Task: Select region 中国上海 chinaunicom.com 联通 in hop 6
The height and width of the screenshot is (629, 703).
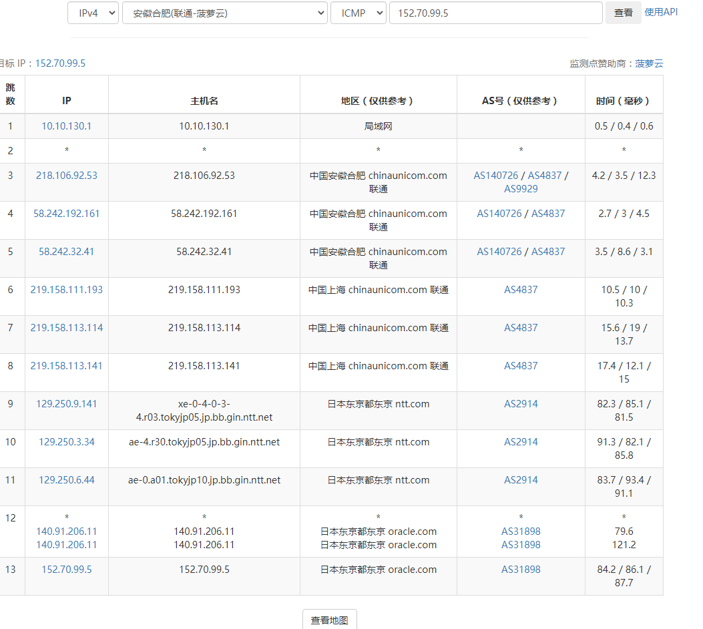Action: [x=378, y=290]
